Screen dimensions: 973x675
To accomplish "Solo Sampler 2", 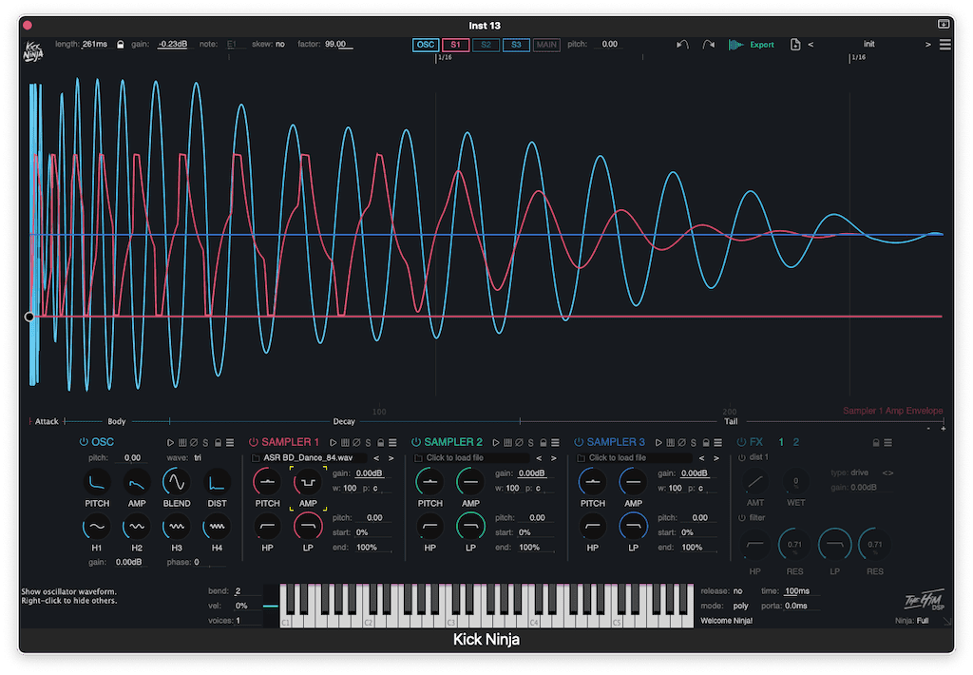I will click(530, 443).
